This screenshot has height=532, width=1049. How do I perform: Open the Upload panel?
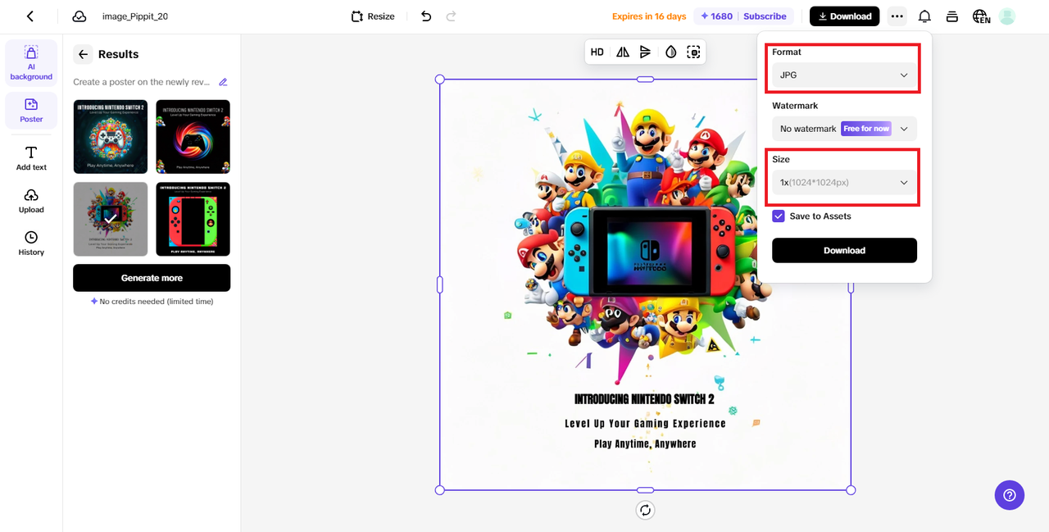pyautogui.click(x=31, y=201)
